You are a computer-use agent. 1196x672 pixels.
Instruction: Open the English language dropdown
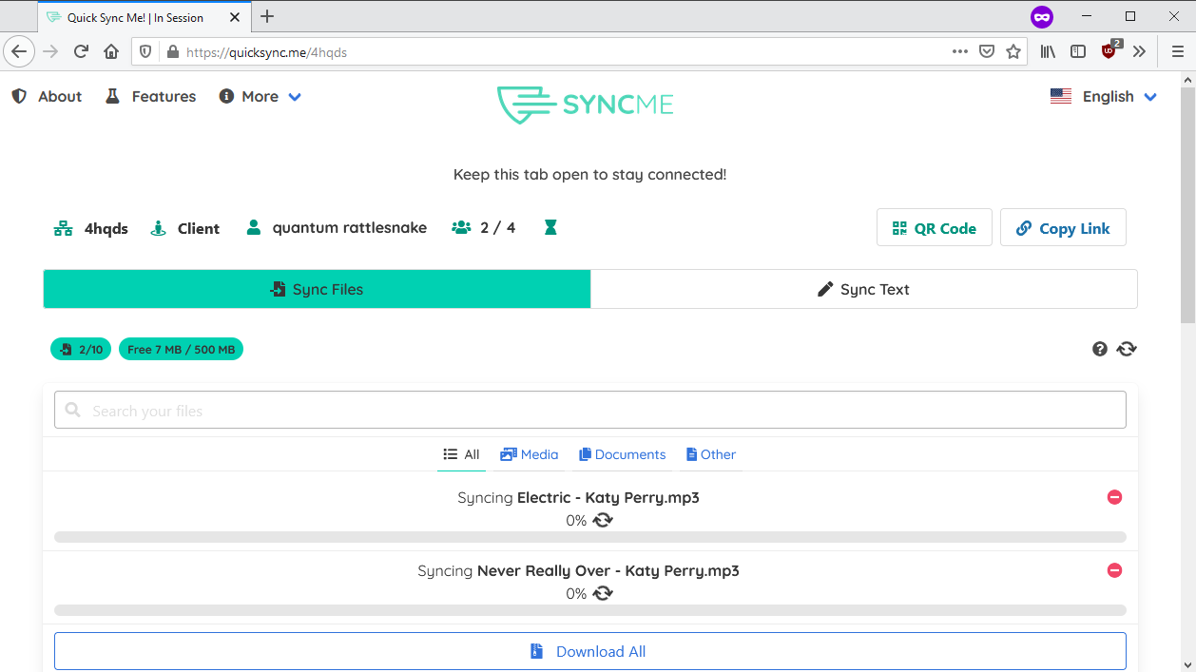coord(1104,96)
